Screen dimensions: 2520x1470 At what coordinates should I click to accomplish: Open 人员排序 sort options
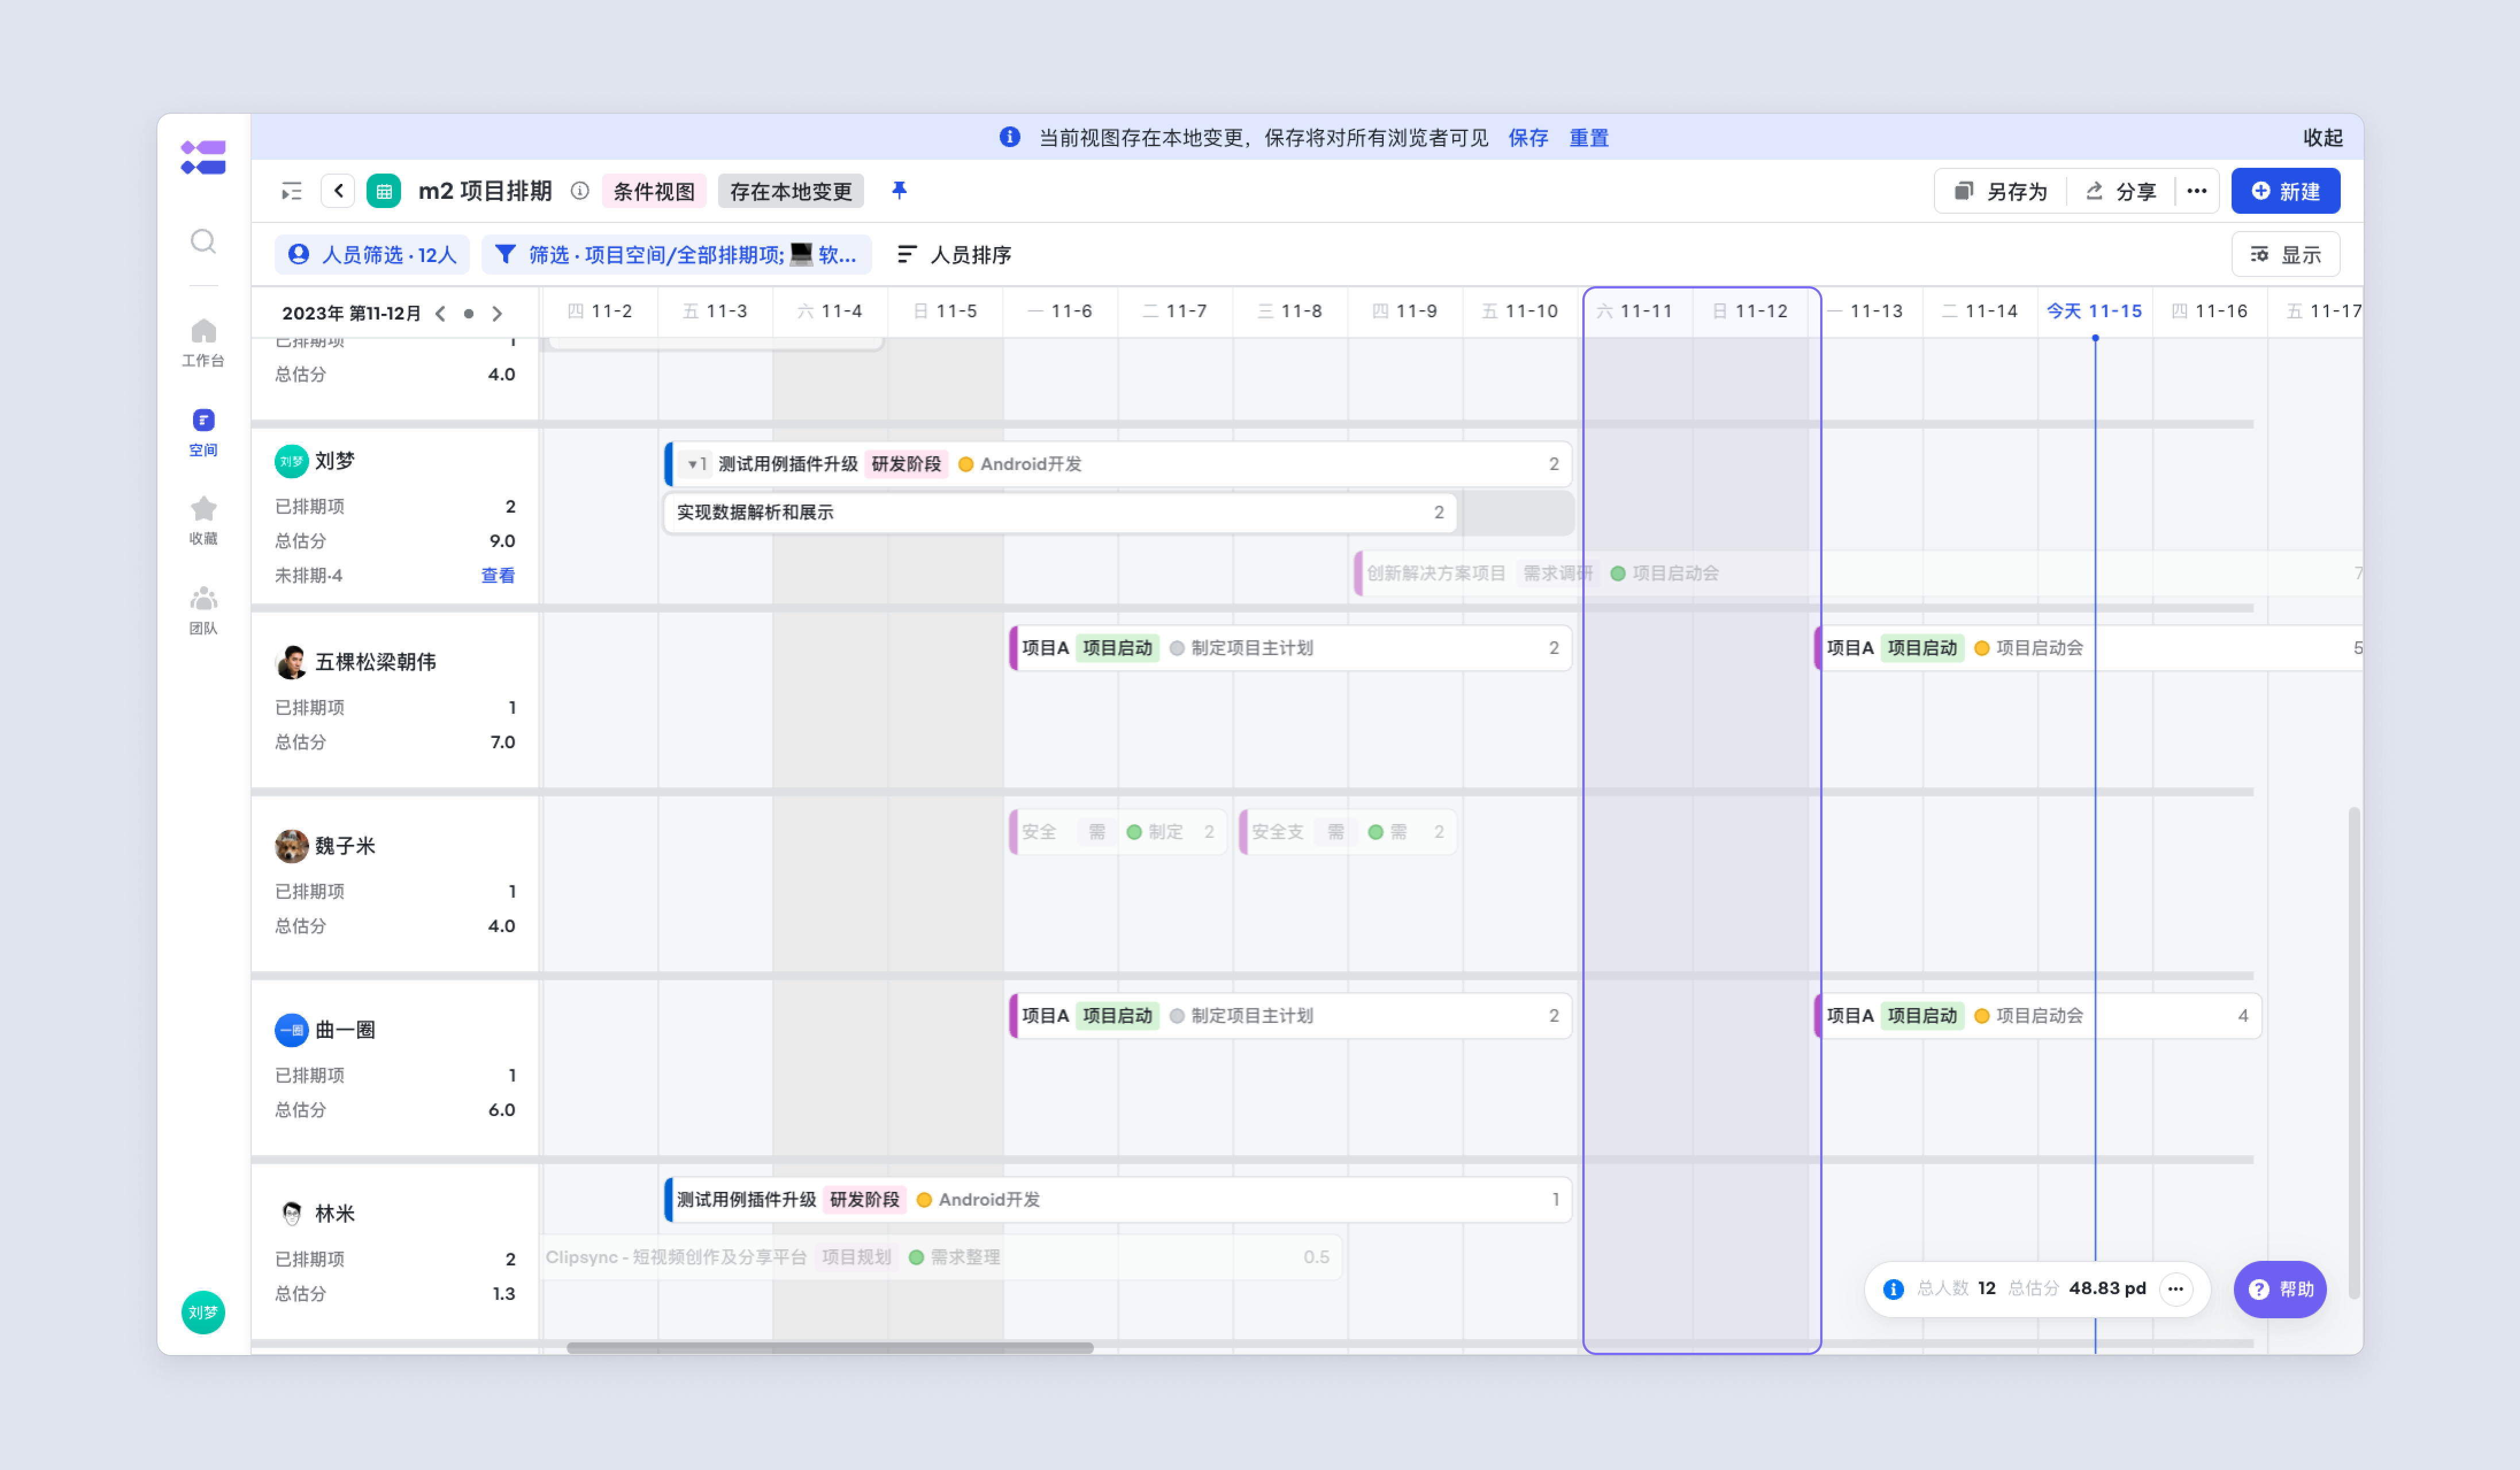point(954,255)
